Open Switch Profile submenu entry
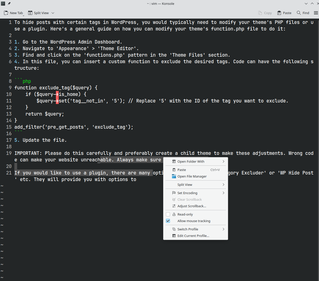The width and height of the screenshot is (319, 281). pos(196,229)
